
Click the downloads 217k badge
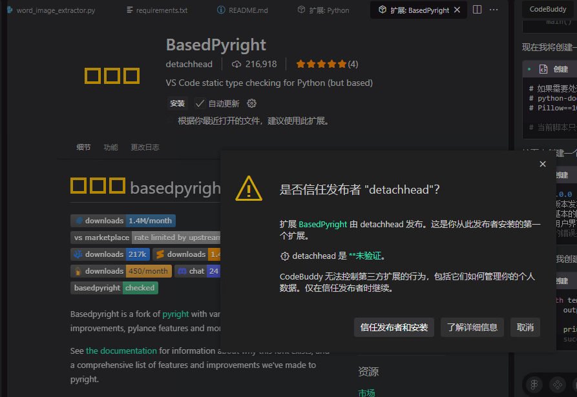point(110,254)
